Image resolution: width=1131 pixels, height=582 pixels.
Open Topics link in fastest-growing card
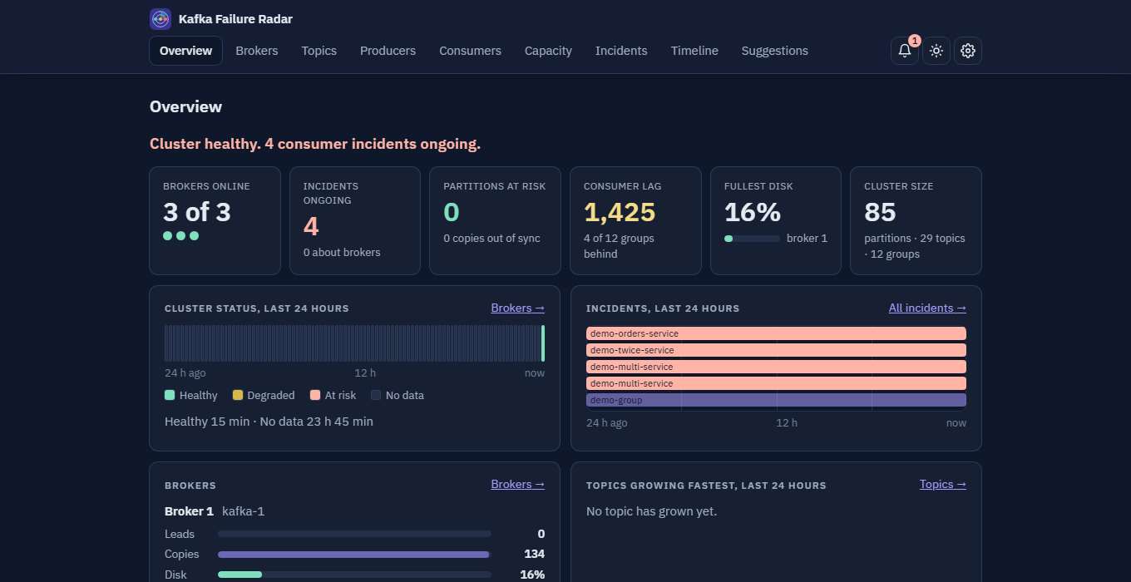[943, 484]
